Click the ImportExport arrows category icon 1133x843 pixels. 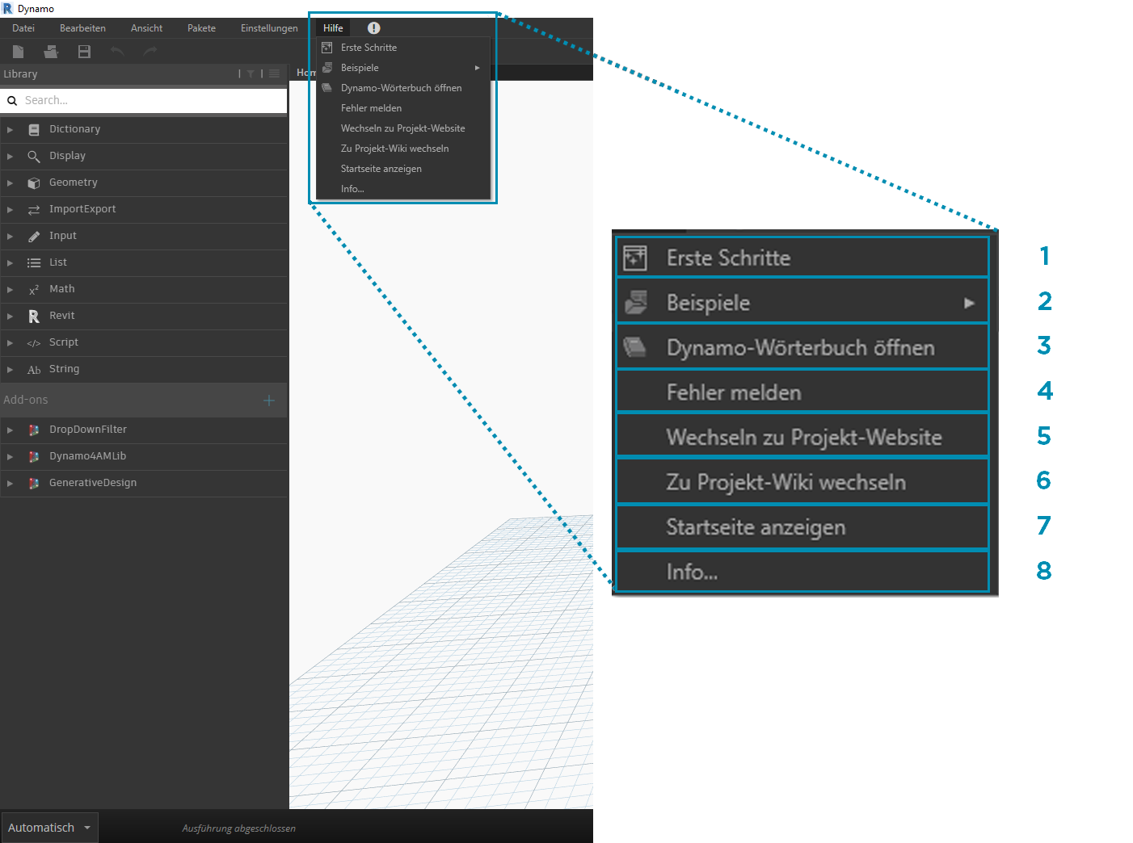(34, 209)
